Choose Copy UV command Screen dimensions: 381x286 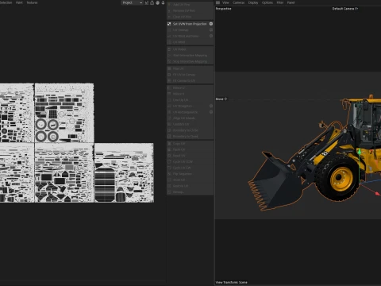pyautogui.click(x=190, y=144)
